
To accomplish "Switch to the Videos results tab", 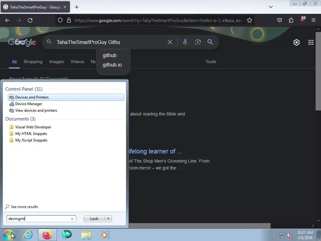I will (x=77, y=62).
